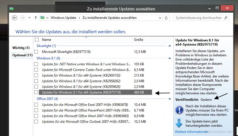This screenshot has height=136, width=238.
Task: Select the Camera Codec Pack update row
Action: tap(95, 70)
